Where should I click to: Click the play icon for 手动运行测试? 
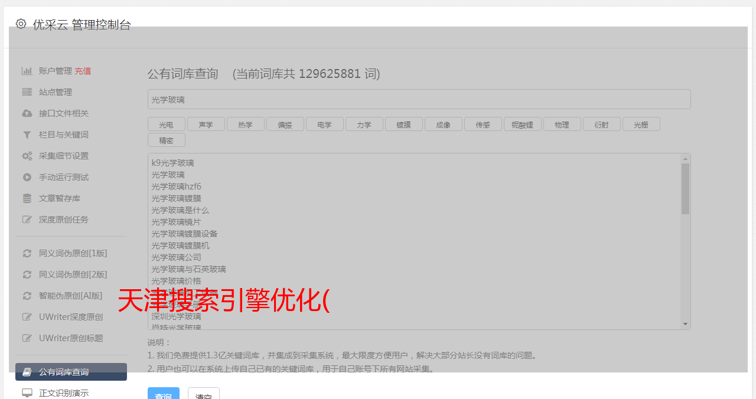(x=27, y=177)
